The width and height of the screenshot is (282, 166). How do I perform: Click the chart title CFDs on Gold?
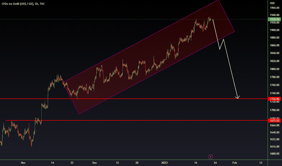point(23,4)
